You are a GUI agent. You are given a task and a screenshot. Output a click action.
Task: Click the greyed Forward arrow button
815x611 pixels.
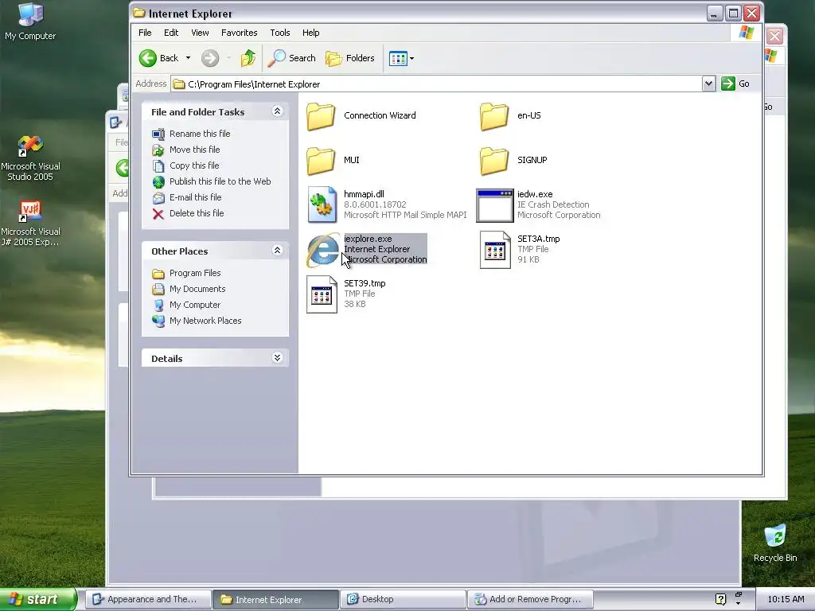coord(210,58)
